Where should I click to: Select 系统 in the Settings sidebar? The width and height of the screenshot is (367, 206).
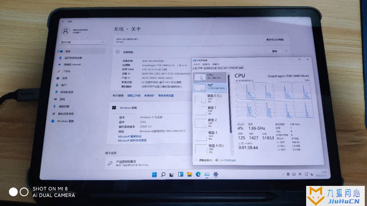point(81,51)
